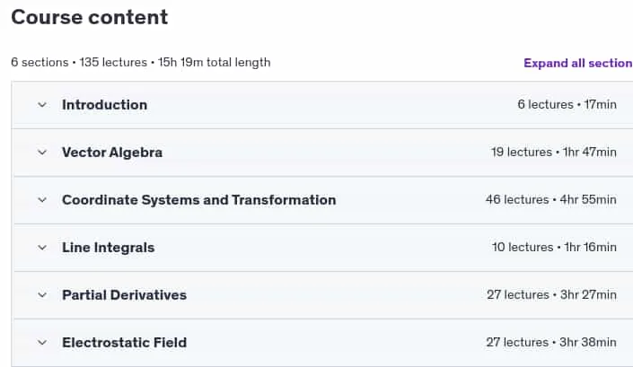Select the Vector Algebra section heading
This screenshot has width=633, height=367.
(x=112, y=153)
